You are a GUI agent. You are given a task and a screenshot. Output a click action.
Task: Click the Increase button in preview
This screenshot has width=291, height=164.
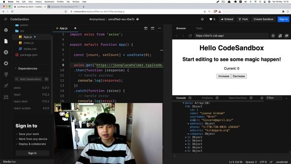pyautogui.click(x=224, y=76)
